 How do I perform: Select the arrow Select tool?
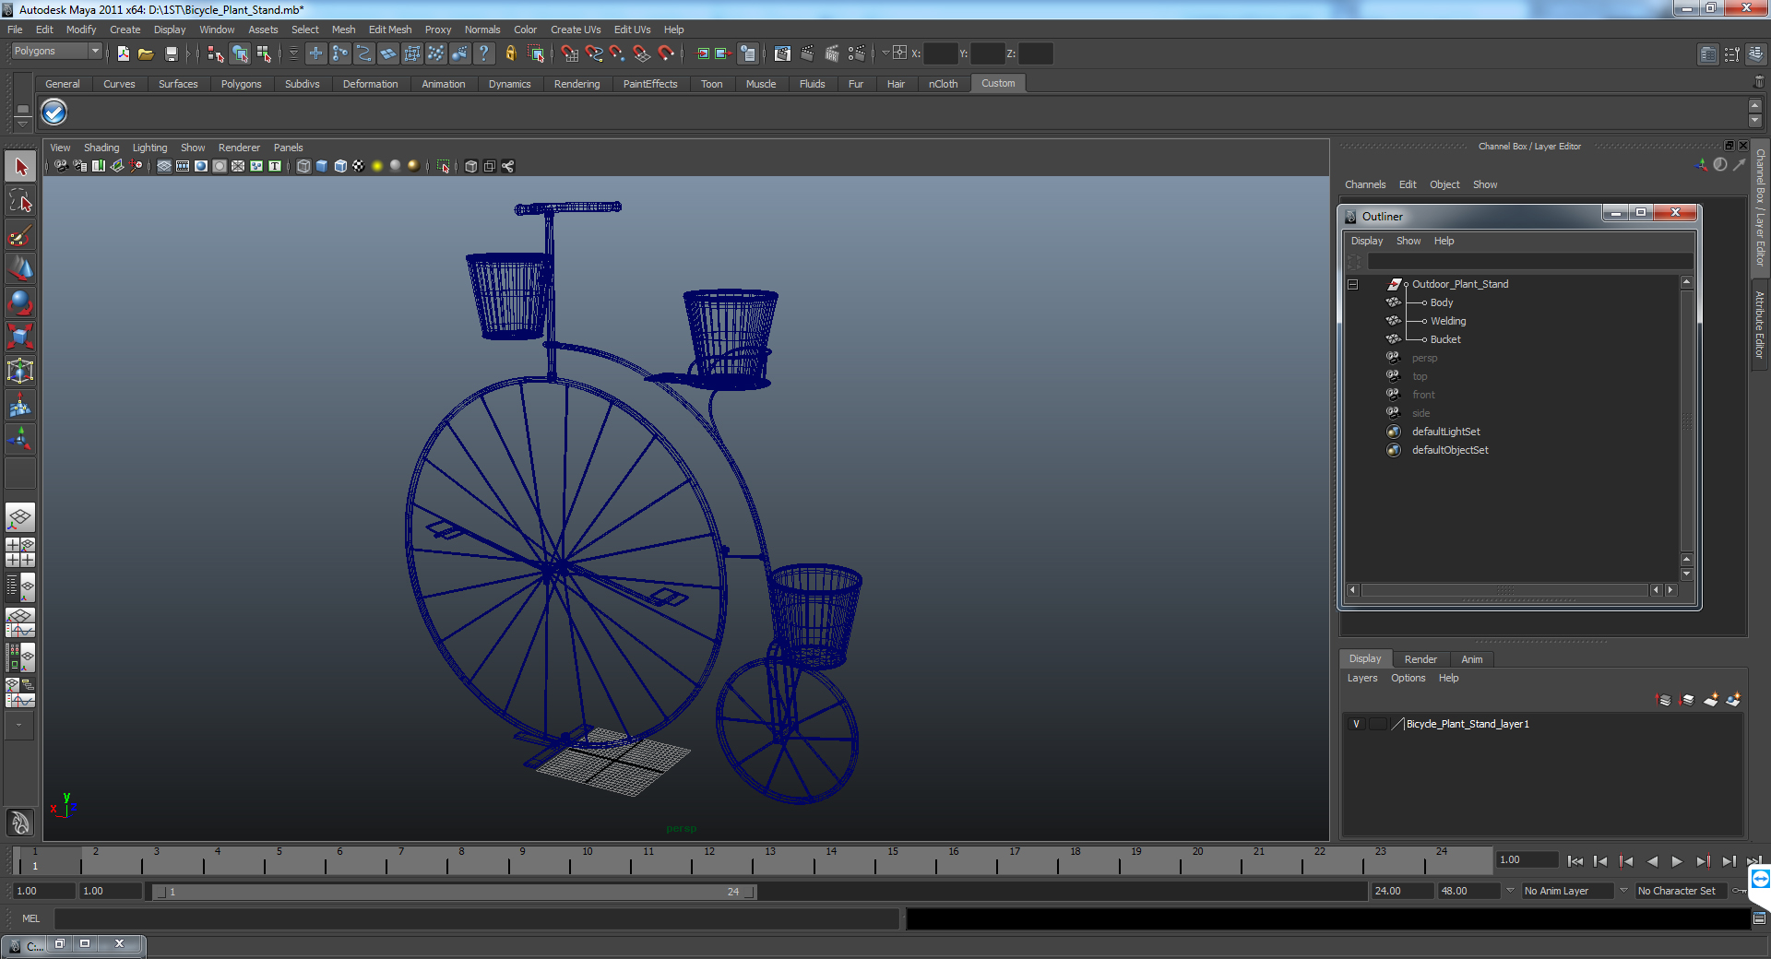tap(20, 167)
